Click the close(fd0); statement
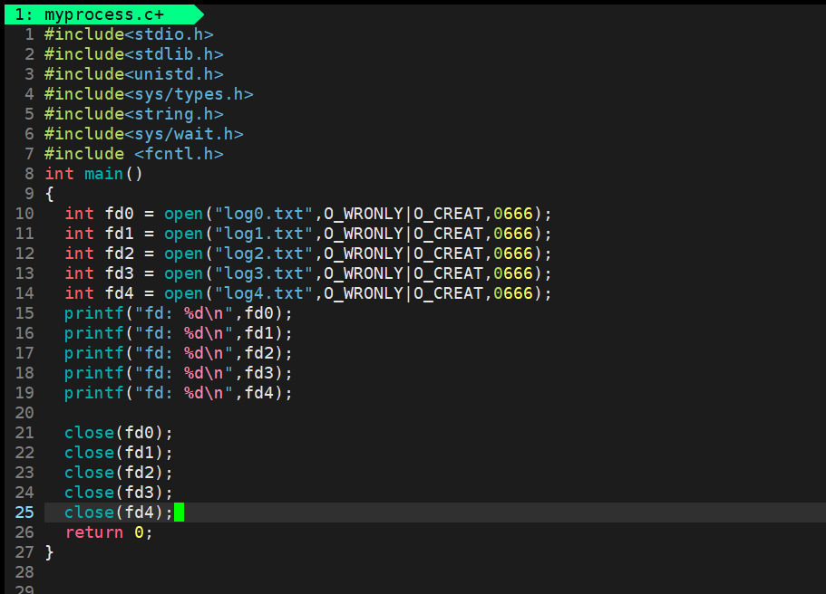 point(119,433)
